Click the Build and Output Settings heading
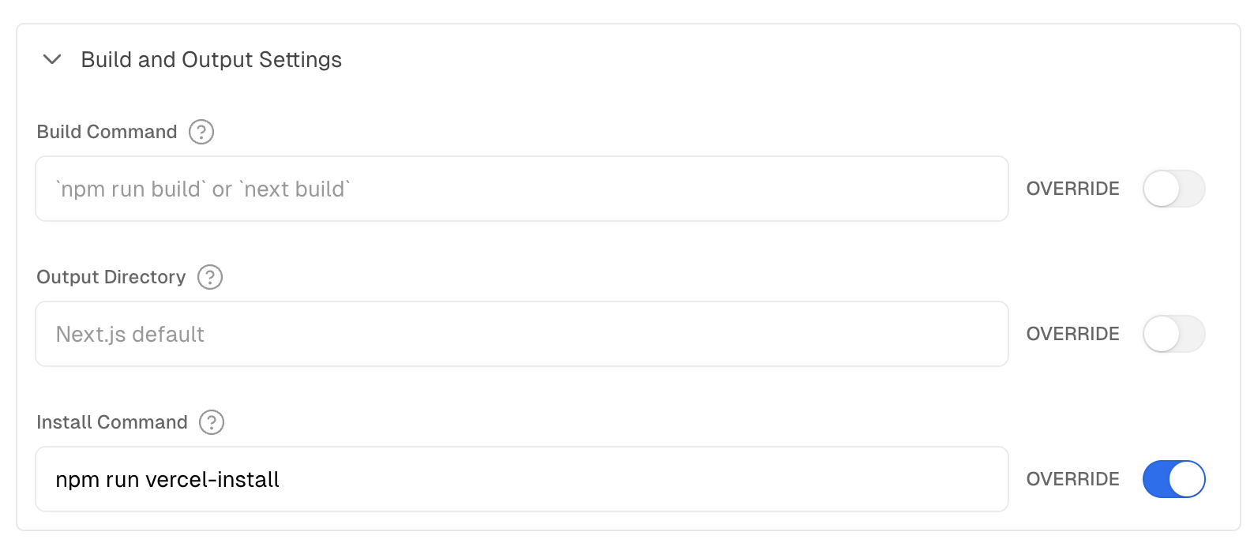 pos(212,60)
